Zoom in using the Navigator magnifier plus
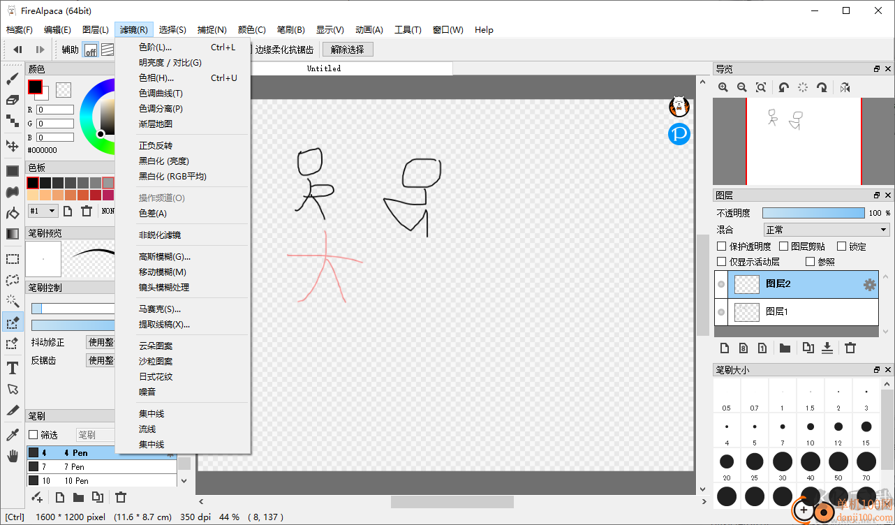Image resolution: width=895 pixels, height=525 pixels. [723, 87]
